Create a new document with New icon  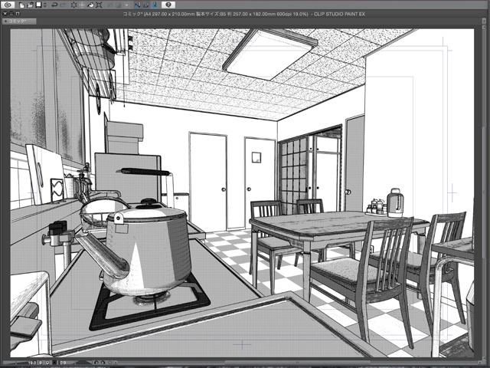[21, 5]
